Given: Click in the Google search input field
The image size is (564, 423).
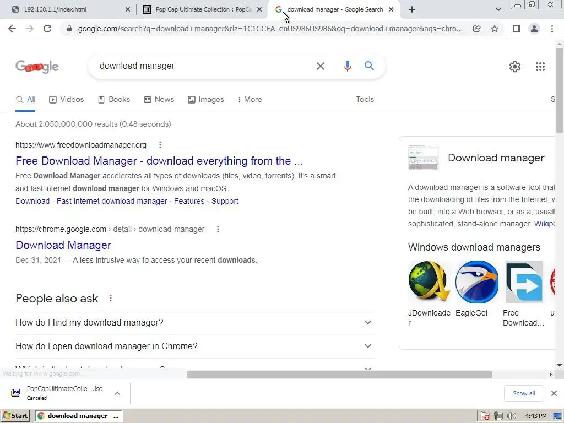Looking at the screenshot, I should [205, 66].
